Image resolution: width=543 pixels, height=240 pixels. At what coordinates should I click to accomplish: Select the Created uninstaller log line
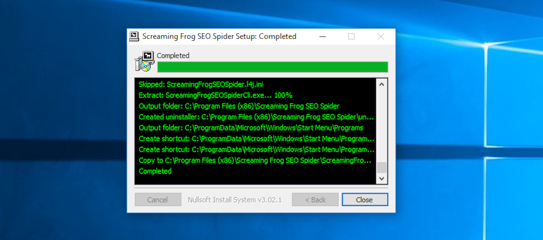[x=256, y=117]
